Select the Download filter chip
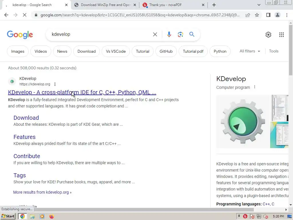 click(86, 51)
